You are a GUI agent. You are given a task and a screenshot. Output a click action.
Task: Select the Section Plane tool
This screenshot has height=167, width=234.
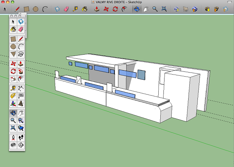[x=21, y=145]
